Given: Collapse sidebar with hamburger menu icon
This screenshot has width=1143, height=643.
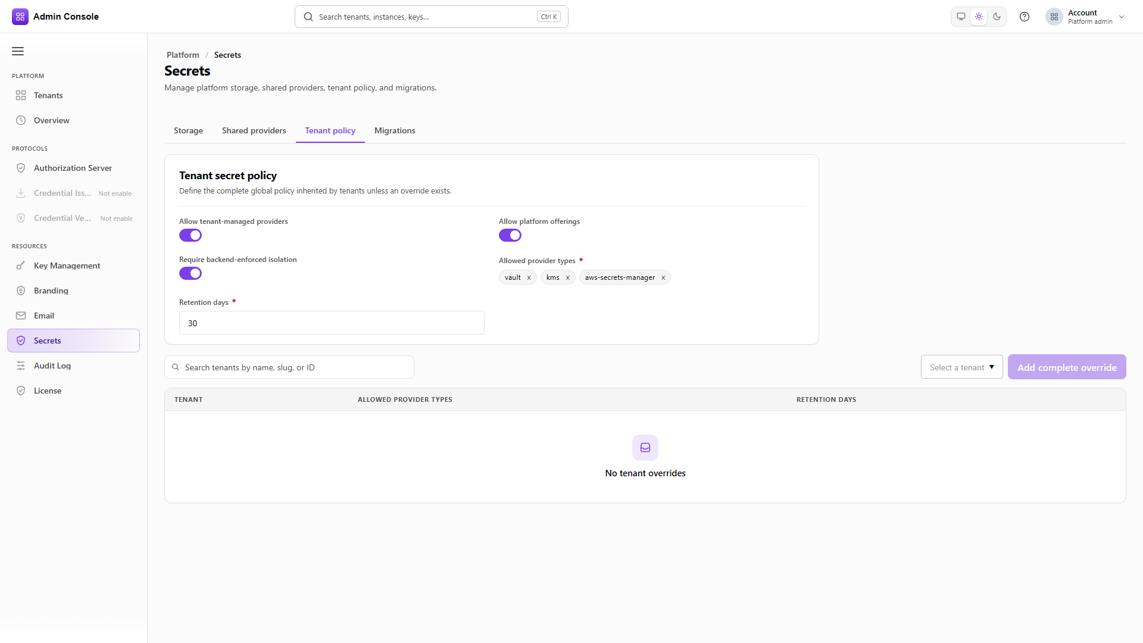Looking at the screenshot, I should 18,51.
